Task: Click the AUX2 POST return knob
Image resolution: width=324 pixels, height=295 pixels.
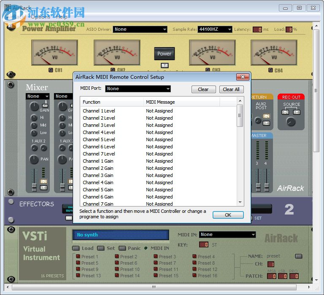Action: (x=258, y=121)
